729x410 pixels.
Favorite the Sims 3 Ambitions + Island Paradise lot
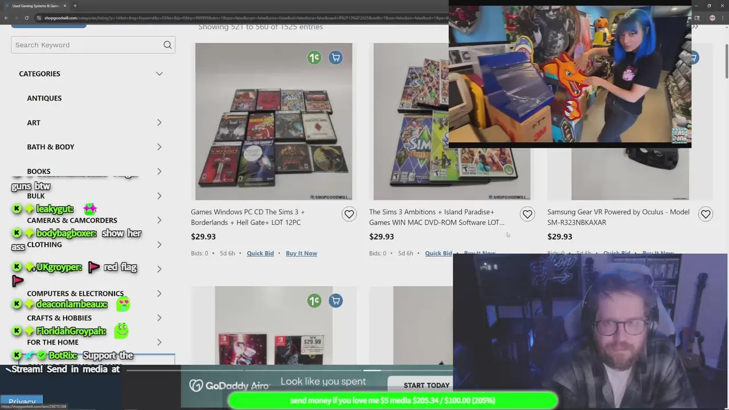point(527,214)
